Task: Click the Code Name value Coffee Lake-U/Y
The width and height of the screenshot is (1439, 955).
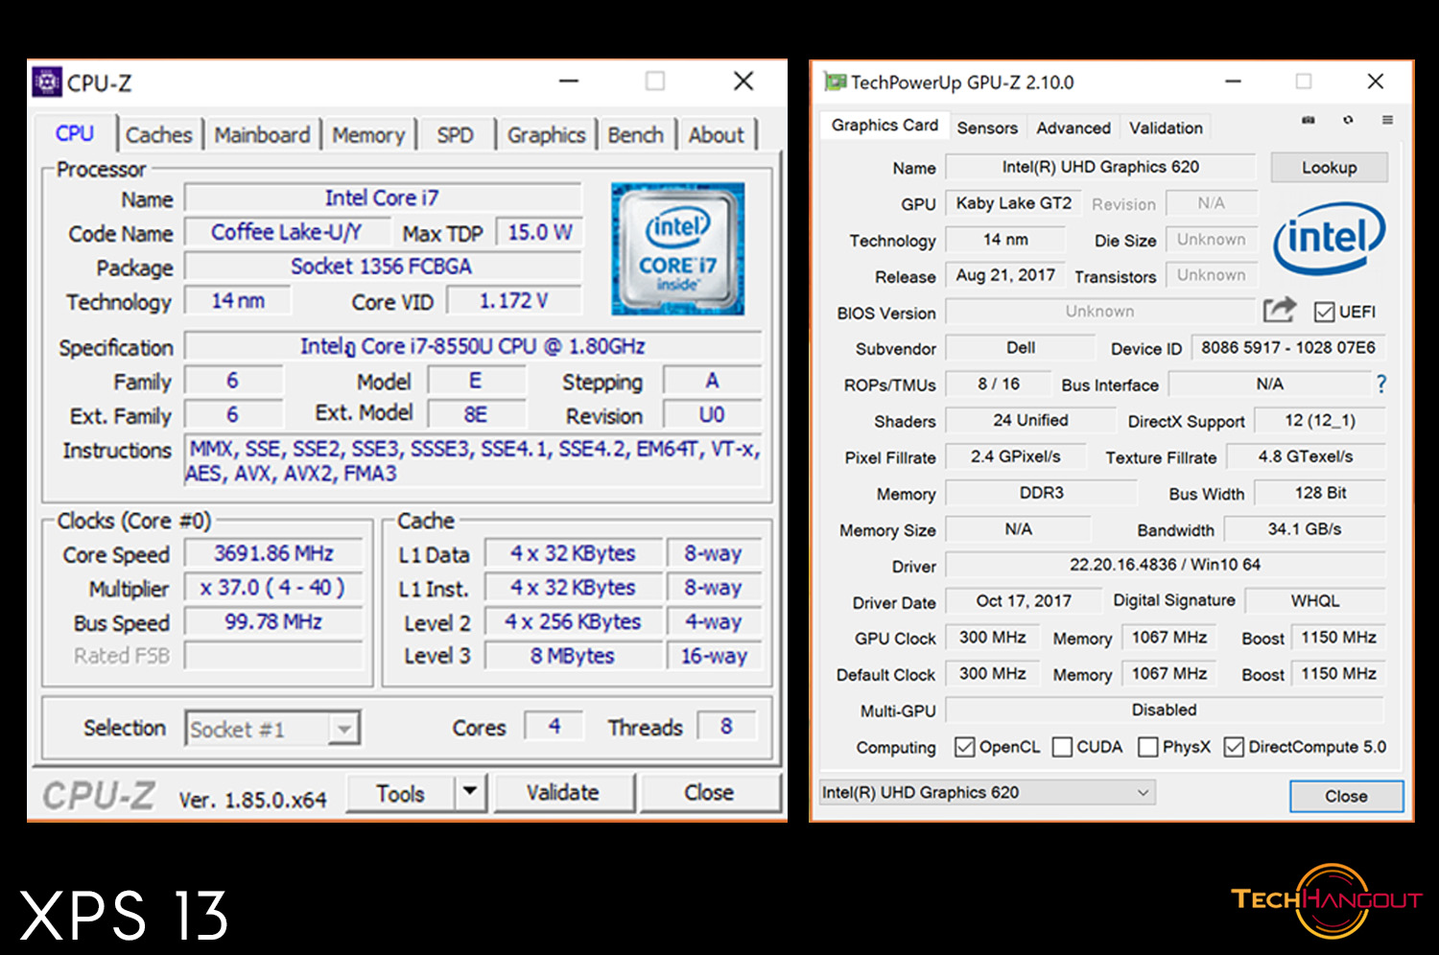Action: [287, 232]
